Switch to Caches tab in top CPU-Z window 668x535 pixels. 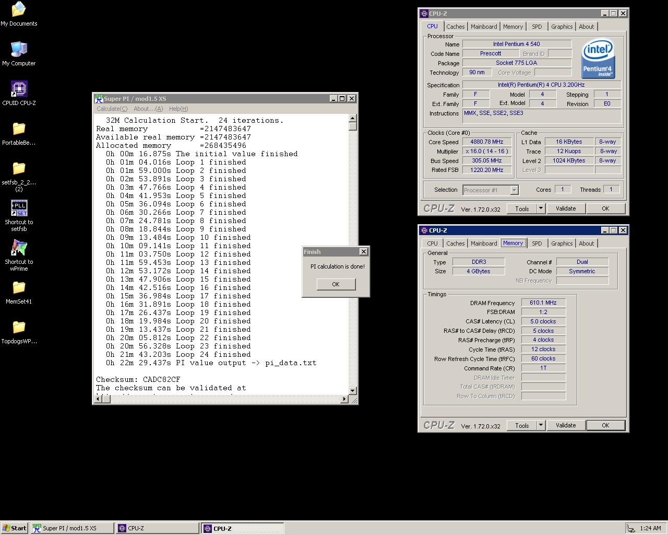pyautogui.click(x=455, y=27)
